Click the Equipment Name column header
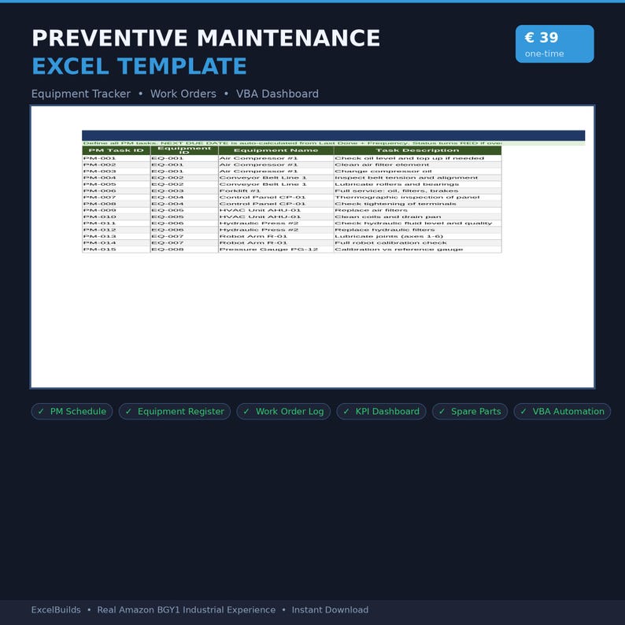Viewport: 625px width, 625px height. pos(276,150)
